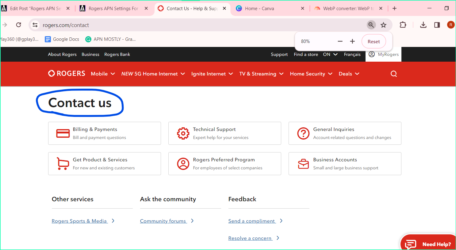Viewport: 456px width, 250px height.
Task: Click the Billing & Payments card icon
Action: pyautogui.click(x=63, y=133)
